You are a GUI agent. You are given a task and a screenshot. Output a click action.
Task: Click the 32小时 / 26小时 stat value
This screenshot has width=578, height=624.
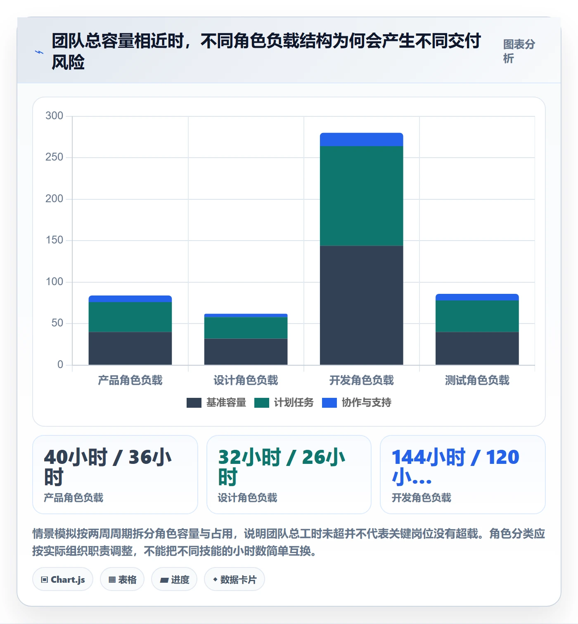click(282, 467)
